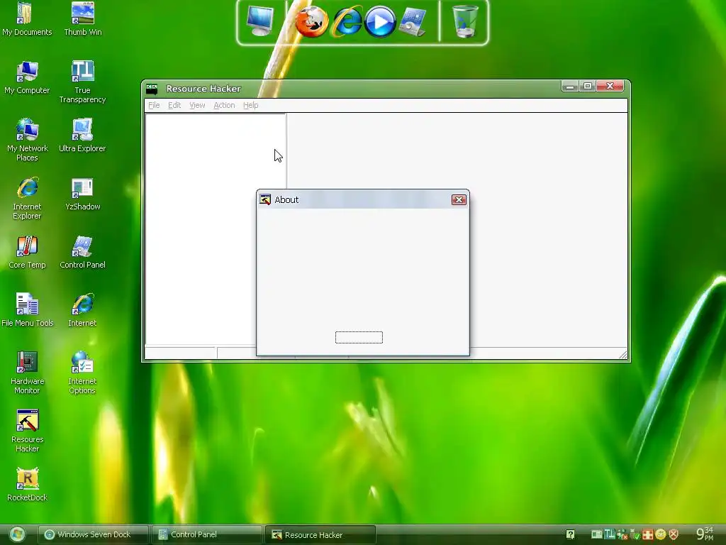The width and height of the screenshot is (726, 545).
Task: Click the Start orb button
Action: [17, 534]
